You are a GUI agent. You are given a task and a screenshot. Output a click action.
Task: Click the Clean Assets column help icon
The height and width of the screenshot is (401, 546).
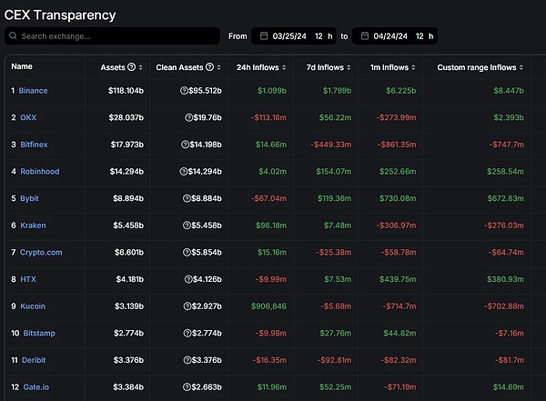210,67
